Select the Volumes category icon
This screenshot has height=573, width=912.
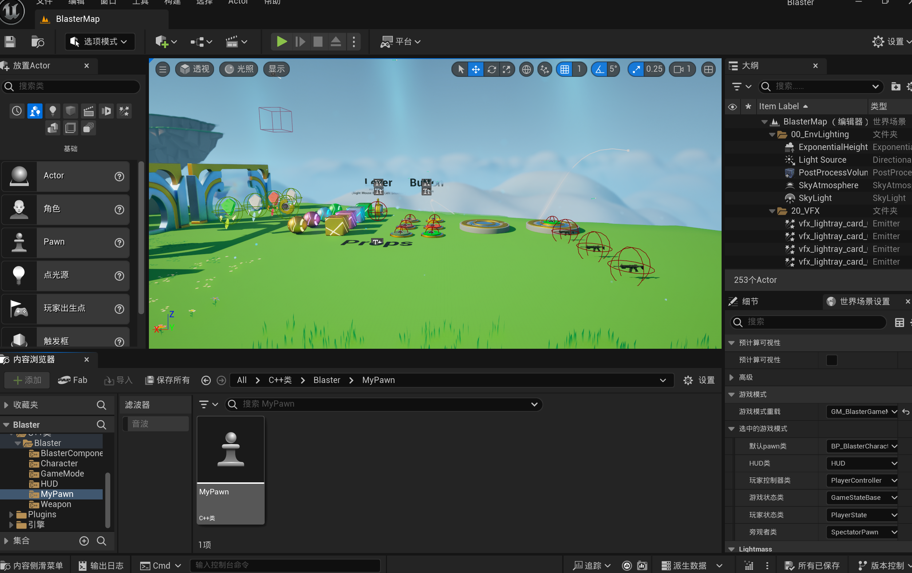70,128
